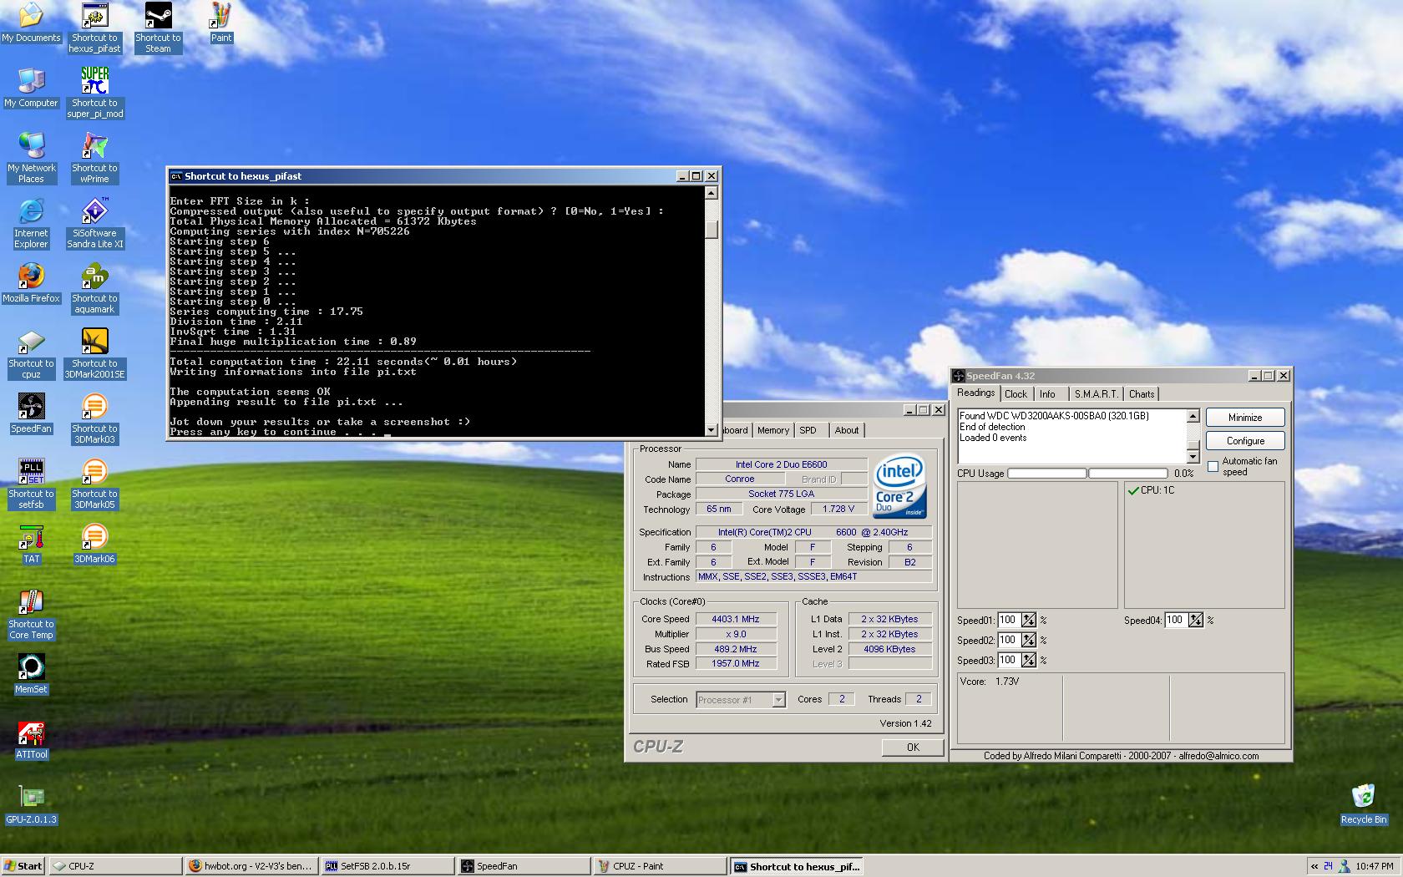Open the Recycle Bin icon
1403x877 pixels.
(x=1363, y=804)
